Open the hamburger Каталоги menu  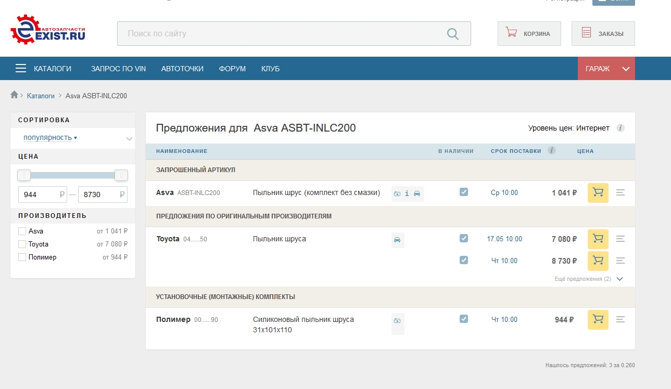(43, 69)
